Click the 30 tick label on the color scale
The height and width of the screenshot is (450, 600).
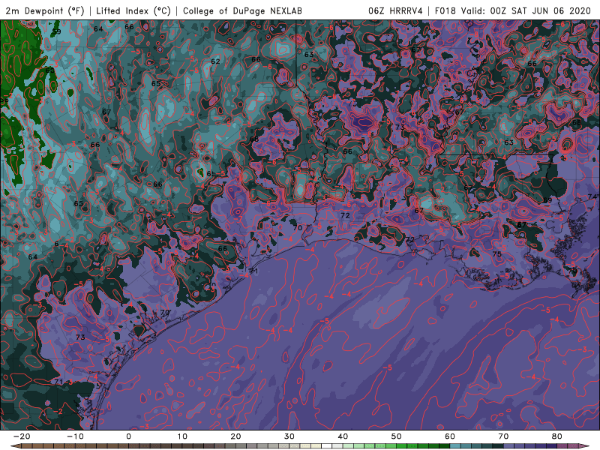289,436
